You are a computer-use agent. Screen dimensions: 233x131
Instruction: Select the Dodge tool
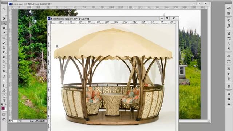[4, 71]
